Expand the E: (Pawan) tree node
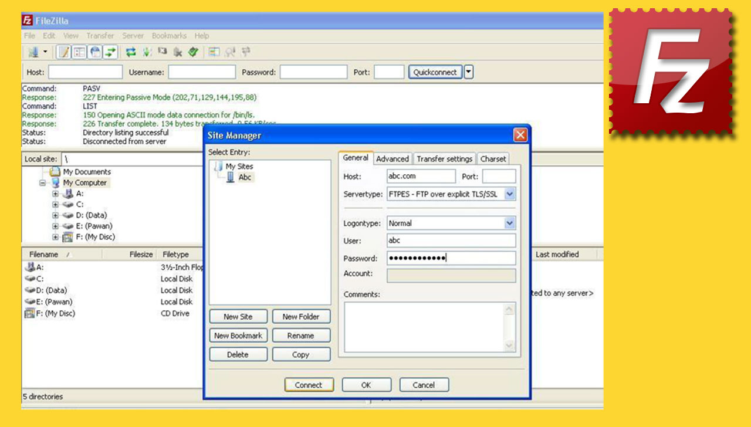This screenshot has height=427, width=751. [x=55, y=226]
